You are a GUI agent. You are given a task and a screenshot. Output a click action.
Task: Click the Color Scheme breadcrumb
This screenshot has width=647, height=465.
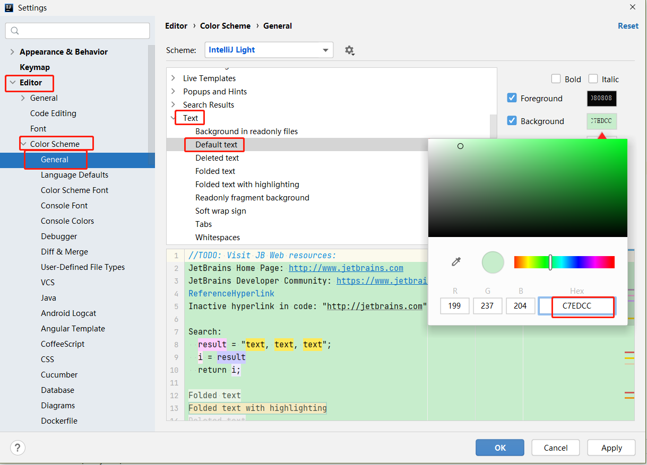[x=225, y=26]
